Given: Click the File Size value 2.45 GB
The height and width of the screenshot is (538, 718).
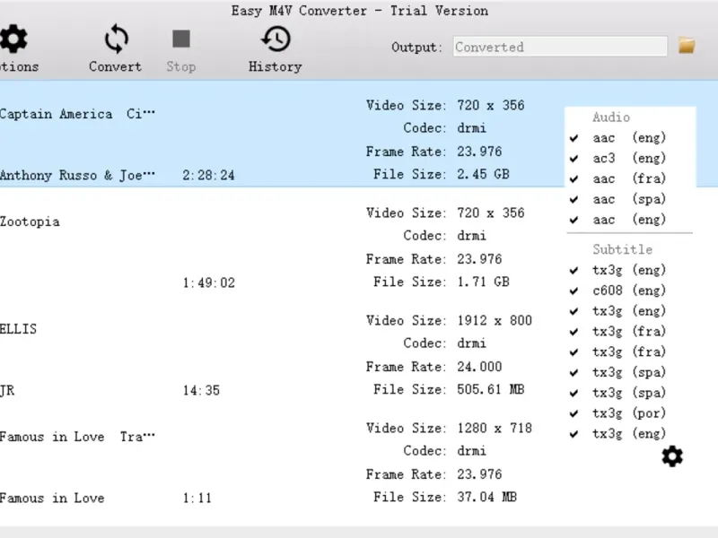Looking at the screenshot, I should (483, 174).
